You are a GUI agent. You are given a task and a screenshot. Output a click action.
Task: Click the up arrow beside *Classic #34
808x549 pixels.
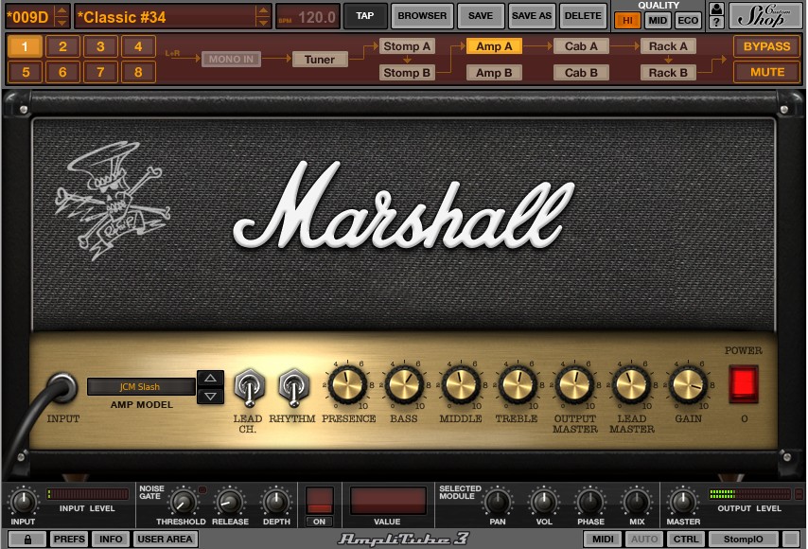263,10
